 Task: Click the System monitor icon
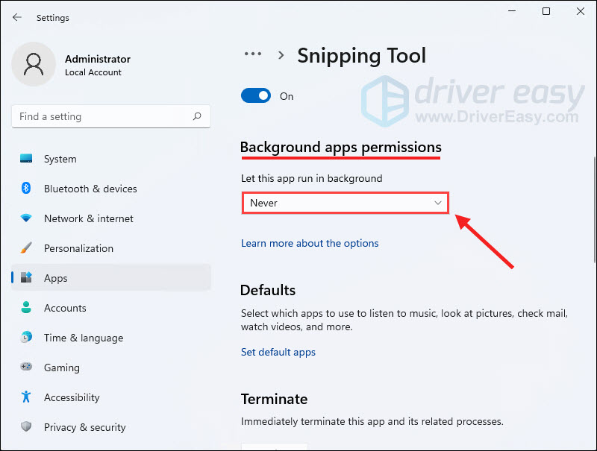click(26, 158)
